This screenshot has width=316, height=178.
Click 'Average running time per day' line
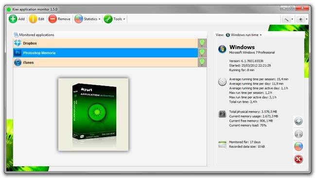[256, 84]
